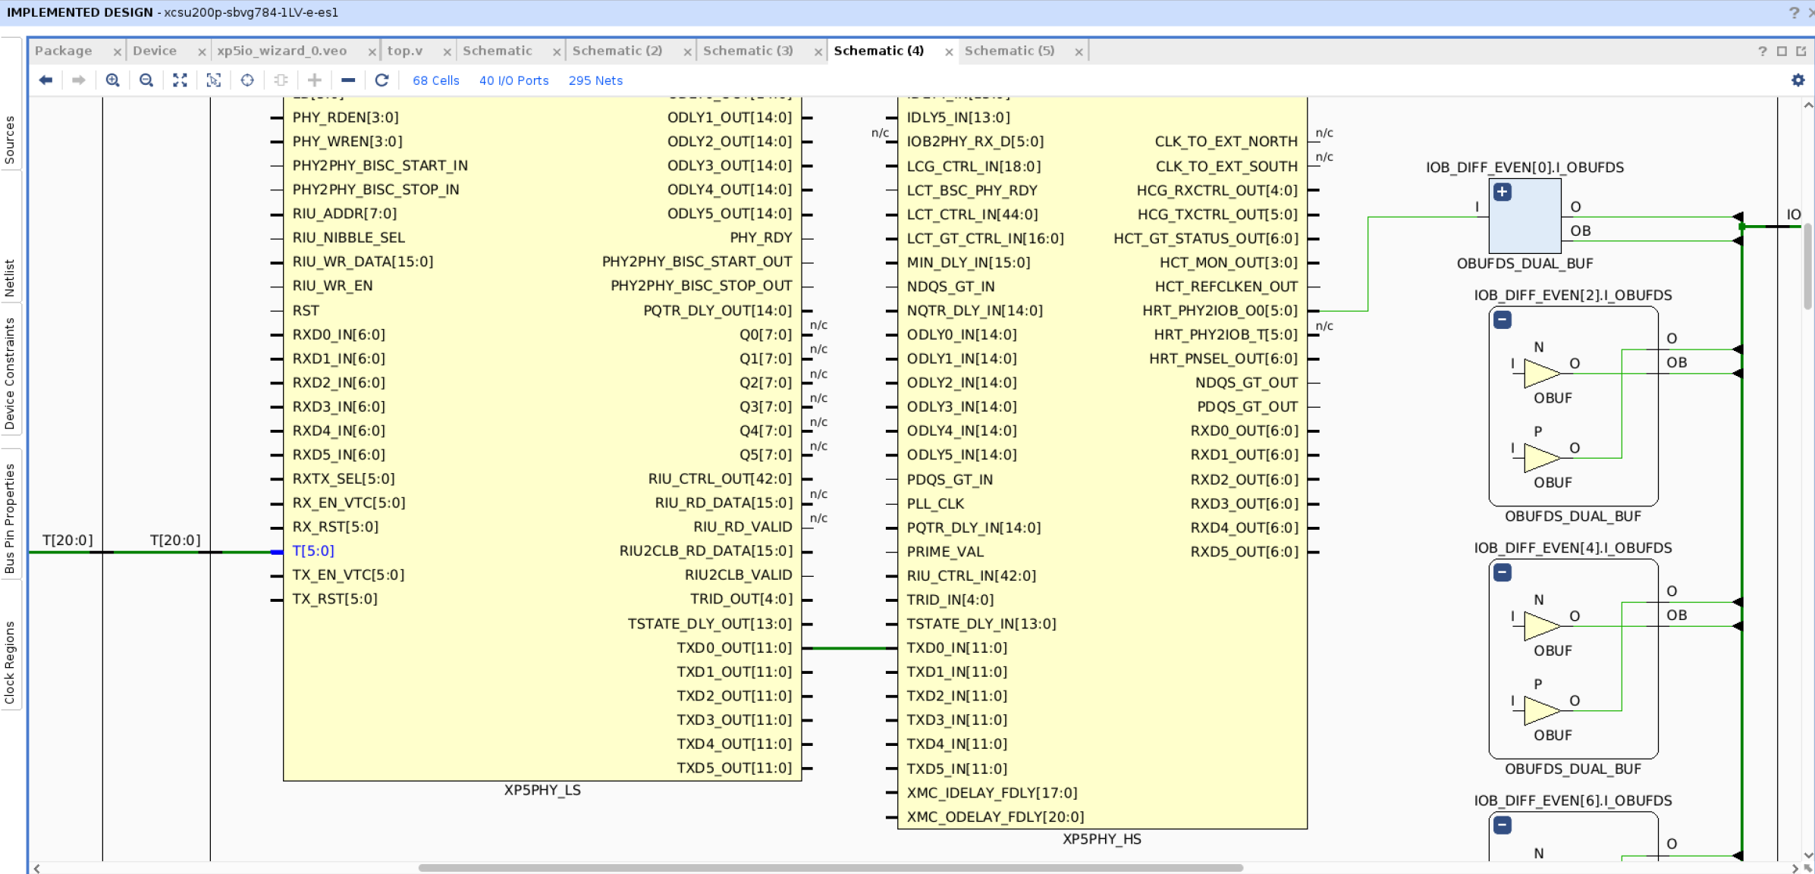Screen dimensions: 1815x874
Task: Select the Zoom In tool
Action: pyautogui.click(x=112, y=80)
